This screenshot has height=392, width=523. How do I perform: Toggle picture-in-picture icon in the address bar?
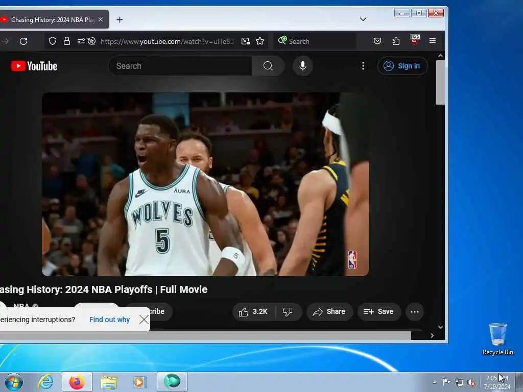coord(246,41)
